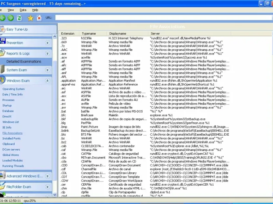The width and height of the screenshot is (273, 204).
Task: Open the Clipboard link
Action: coord(9,144)
